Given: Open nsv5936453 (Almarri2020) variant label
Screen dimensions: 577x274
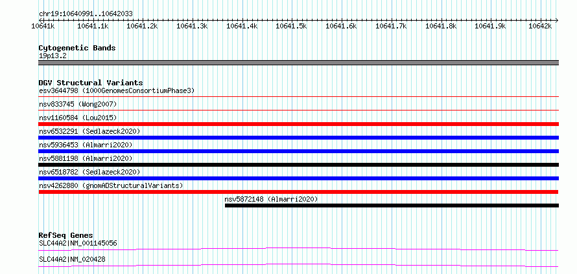Looking at the screenshot, I should pyautogui.click(x=86, y=145).
